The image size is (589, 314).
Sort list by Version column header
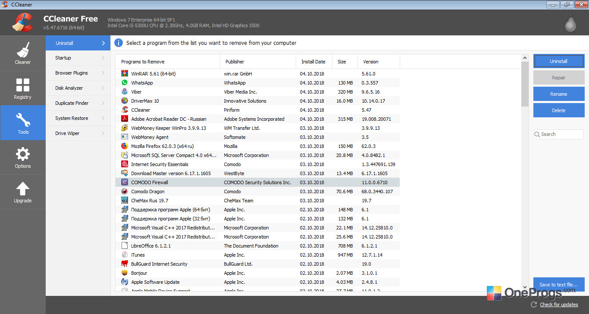pos(379,62)
